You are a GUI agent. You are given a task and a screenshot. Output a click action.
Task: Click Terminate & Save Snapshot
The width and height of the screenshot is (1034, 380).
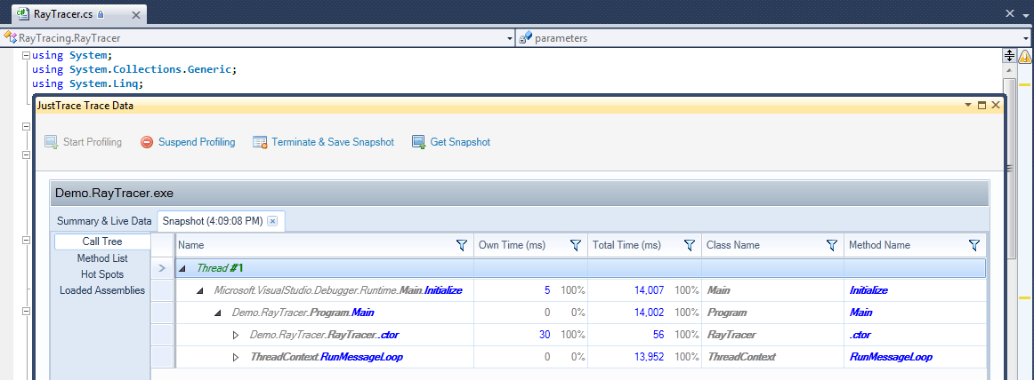pos(323,142)
